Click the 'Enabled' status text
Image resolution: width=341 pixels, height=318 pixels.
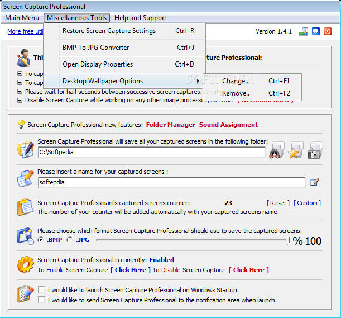point(162,260)
